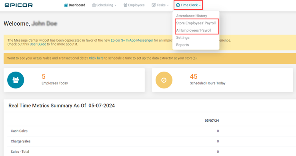Click the Epicor logo

pos(18,5)
